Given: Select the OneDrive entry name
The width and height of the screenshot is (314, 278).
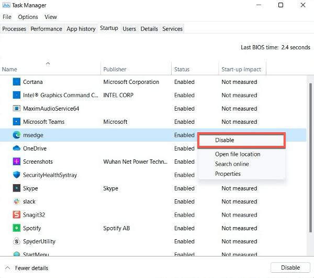Looking at the screenshot, I should pos(35,148).
